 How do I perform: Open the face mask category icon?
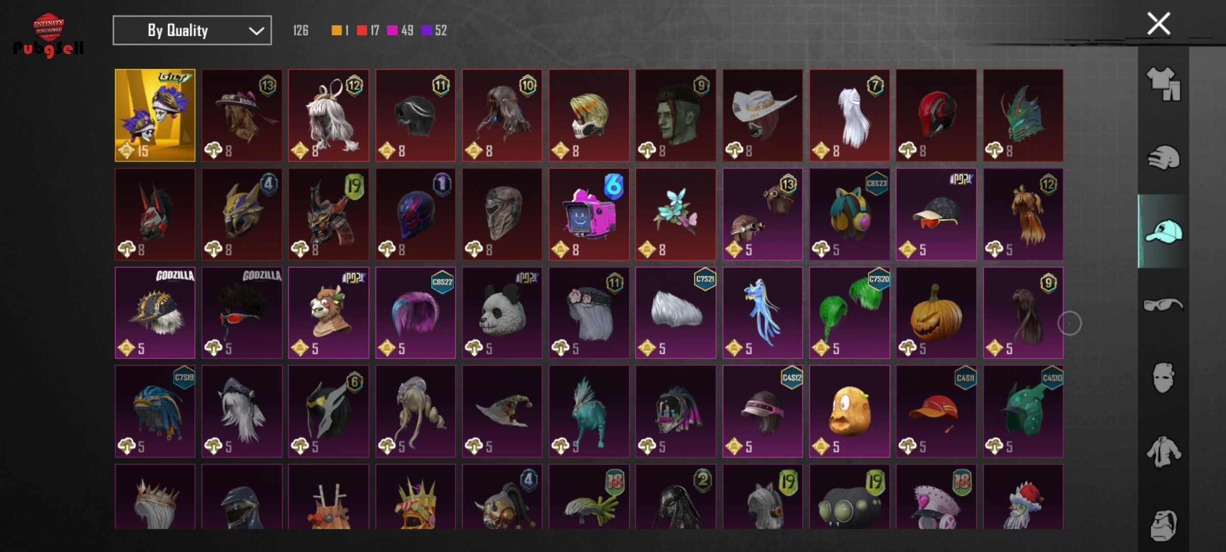(x=1163, y=378)
